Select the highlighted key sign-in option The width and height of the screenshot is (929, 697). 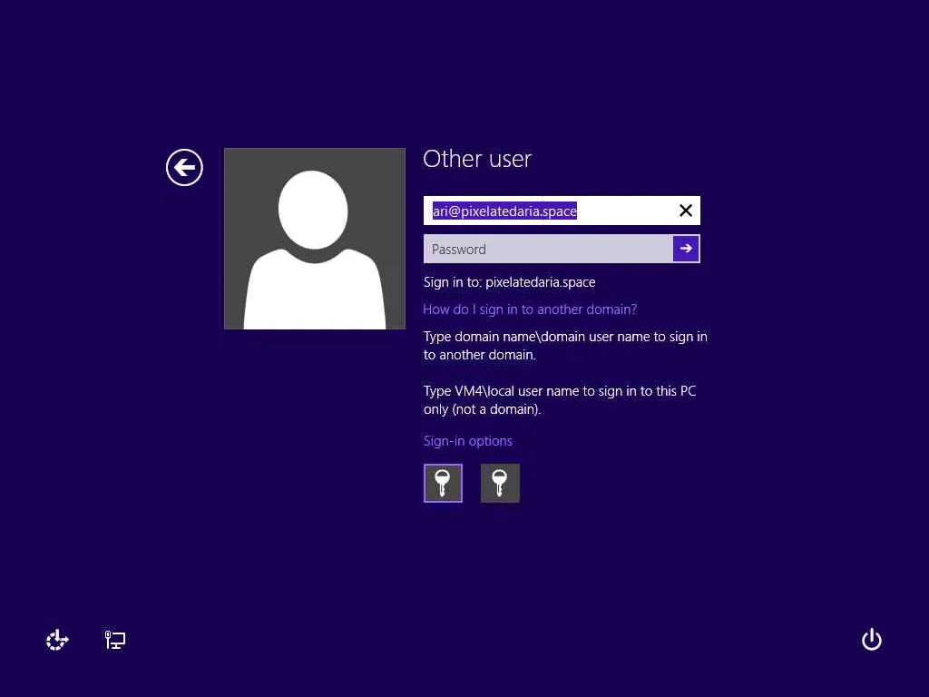443,483
